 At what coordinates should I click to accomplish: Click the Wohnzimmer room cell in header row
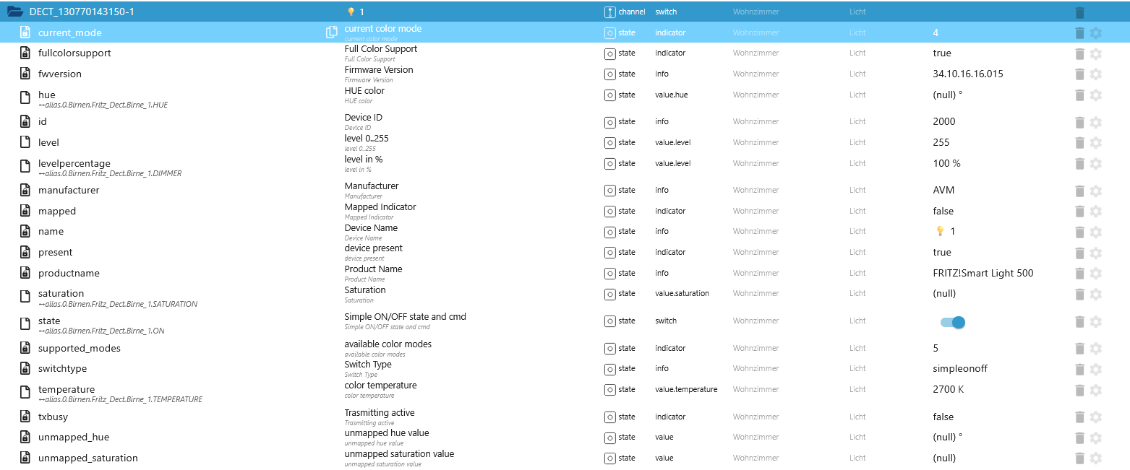(756, 12)
